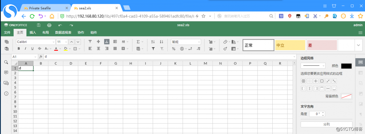The height and width of the screenshot is (134, 365).
Task: Copy the selection using the copy icon
Action: pos(7,42)
